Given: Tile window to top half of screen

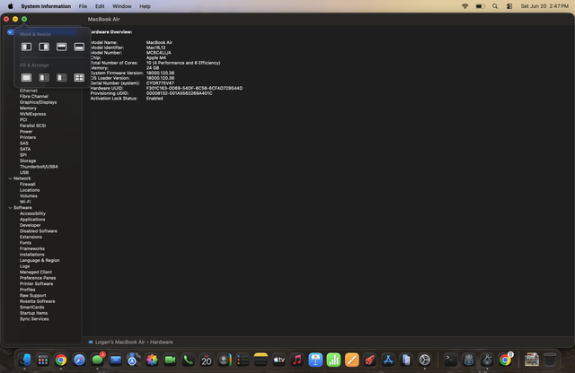Looking at the screenshot, I should coord(62,47).
